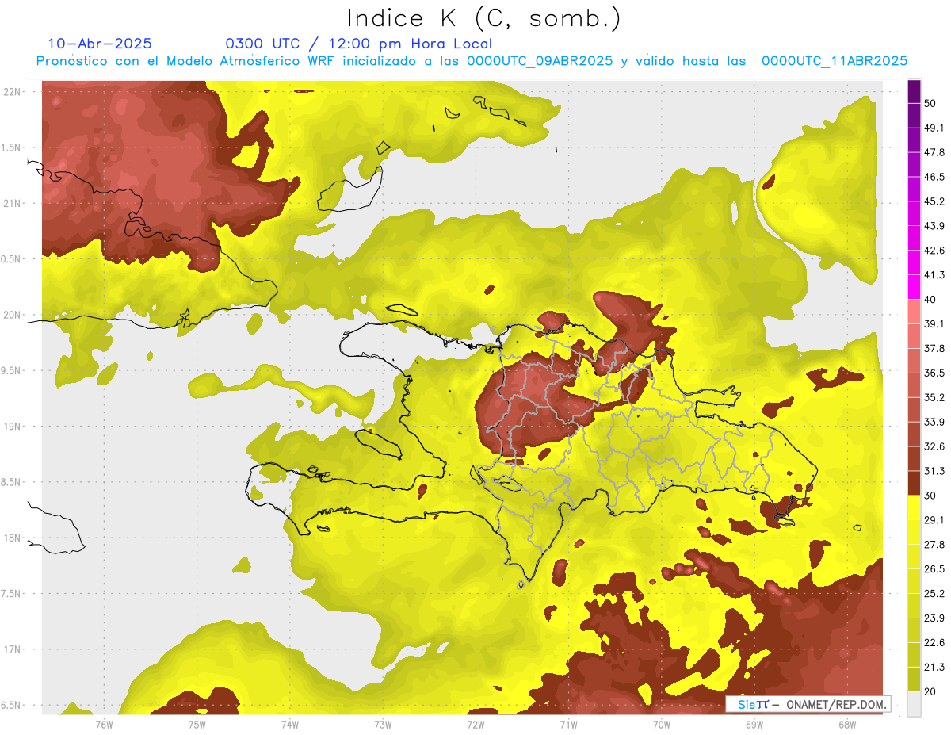Viewport: 951px width, 735px height.
Task: Click the longitude axis label "75W"
Action: (197, 724)
